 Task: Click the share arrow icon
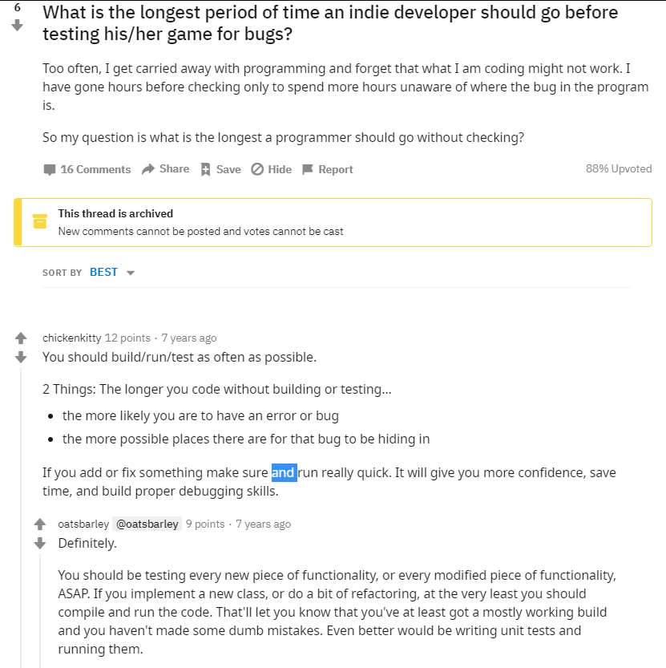(x=147, y=169)
